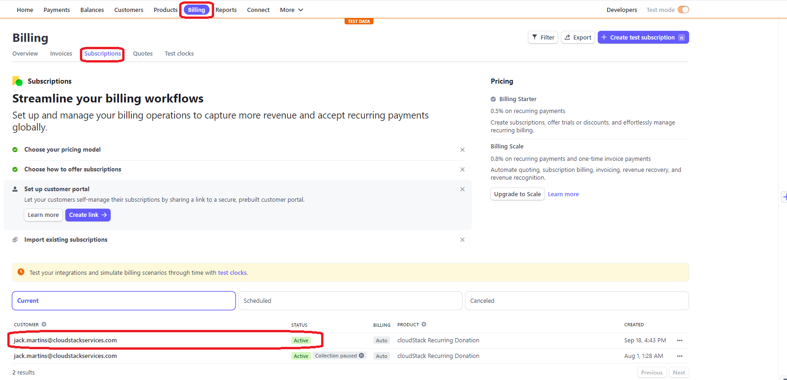787x380 pixels.
Task: Open the Quotes tab
Action: tap(143, 54)
